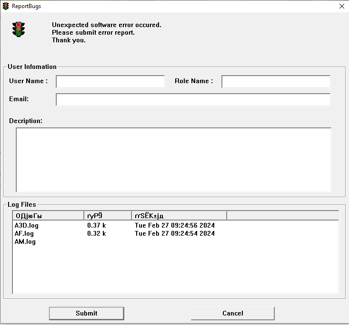Close the ReportBugs window

341,6
